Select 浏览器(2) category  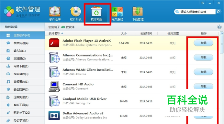pos(22,58)
